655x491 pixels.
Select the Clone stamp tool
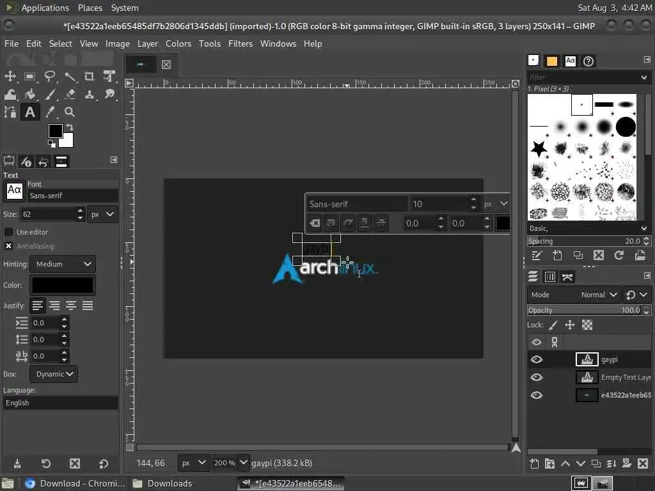pyautogui.click(x=90, y=95)
